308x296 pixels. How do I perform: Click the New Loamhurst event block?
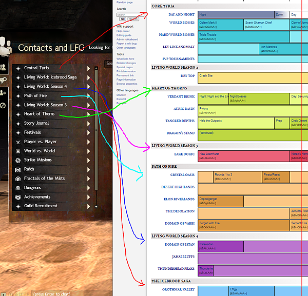(x=244, y=156)
